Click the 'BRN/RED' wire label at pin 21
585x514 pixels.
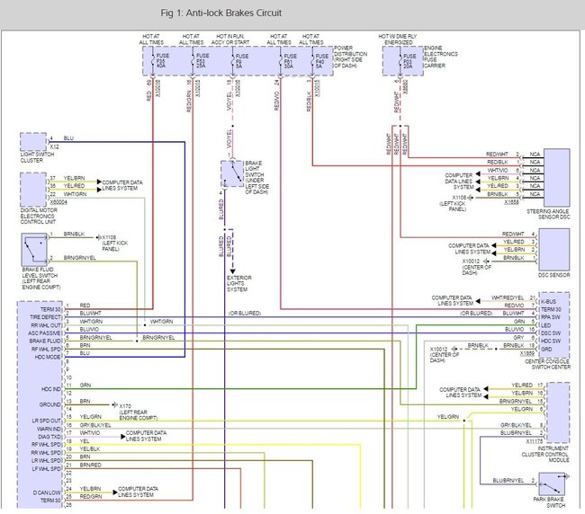pyautogui.click(x=90, y=465)
